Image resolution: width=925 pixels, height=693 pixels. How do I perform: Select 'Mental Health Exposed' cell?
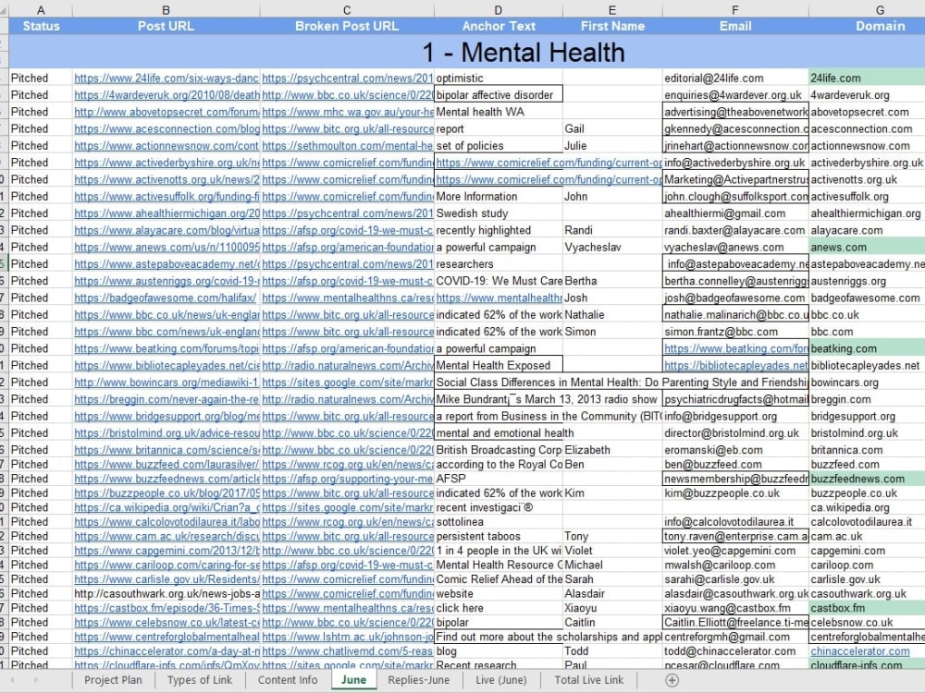pyautogui.click(x=499, y=365)
